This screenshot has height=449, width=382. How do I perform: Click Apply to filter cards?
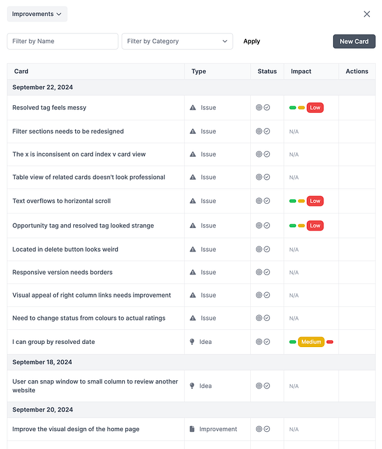(251, 41)
